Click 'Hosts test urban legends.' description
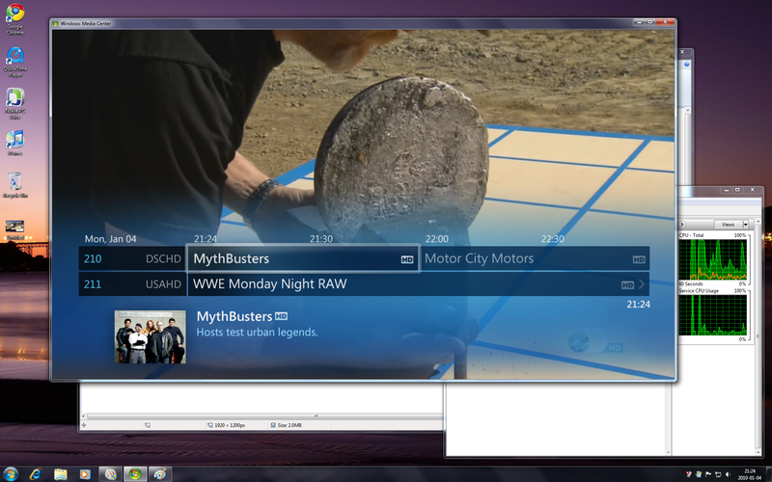Viewport: 772px width, 482px height. click(x=257, y=332)
